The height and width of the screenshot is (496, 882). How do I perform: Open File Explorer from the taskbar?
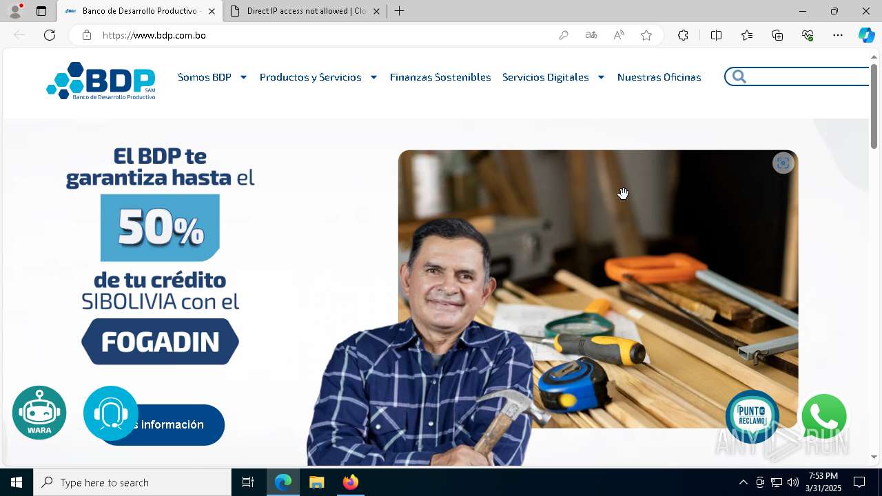point(317,482)
